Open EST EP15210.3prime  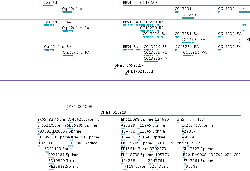coord(38,128)
